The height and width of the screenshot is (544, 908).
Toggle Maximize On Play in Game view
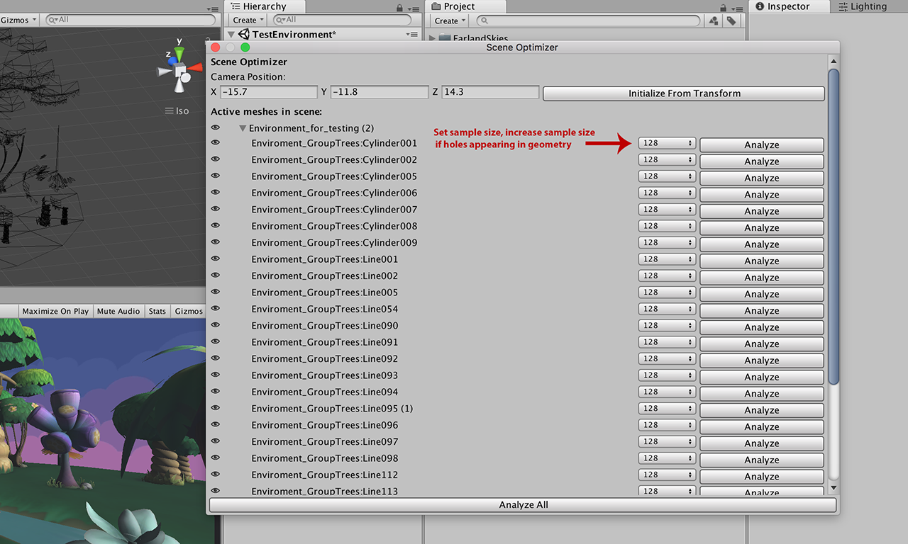point(55,311)
